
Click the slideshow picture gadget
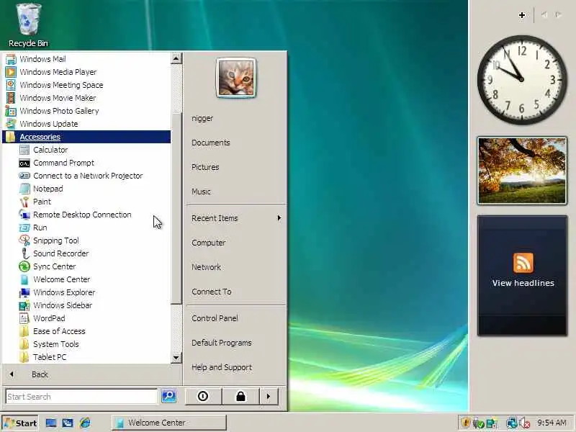point(522,171)
